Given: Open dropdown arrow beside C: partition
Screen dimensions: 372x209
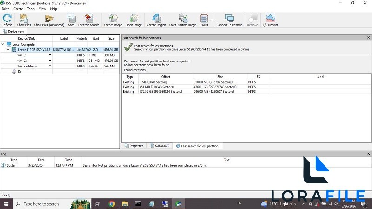Looking at the screenshot, I should pyautogui.click(x=50, y=61).
